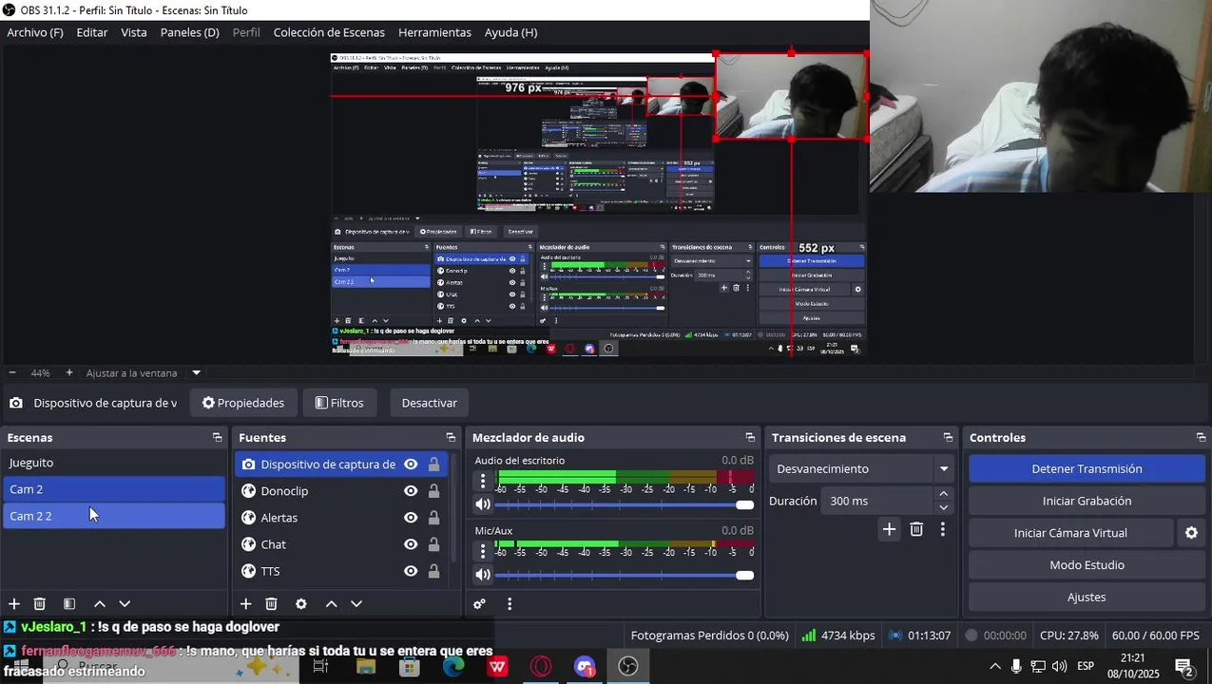Toggle lock on Donoclip source
1212x684 pixels.
pos(434,491)
